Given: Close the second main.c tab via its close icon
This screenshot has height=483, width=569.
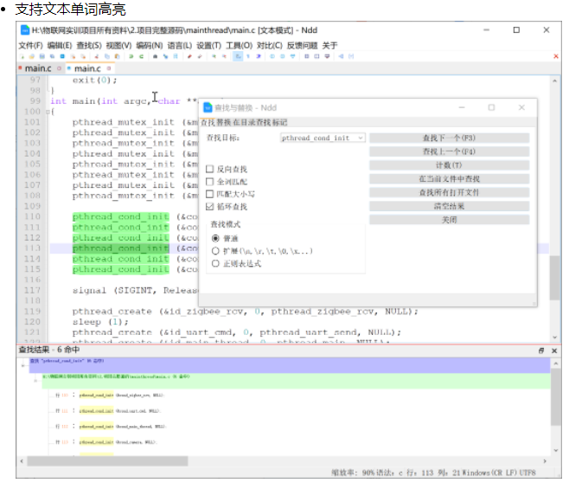Looking at the screenshot, I should (x=108, y=68).
